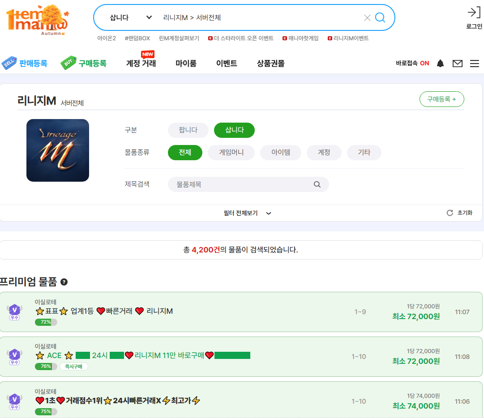Open the mail envelope icon
Image resolution: width=484 pixels, height=418 pixels.
(458, 64)
